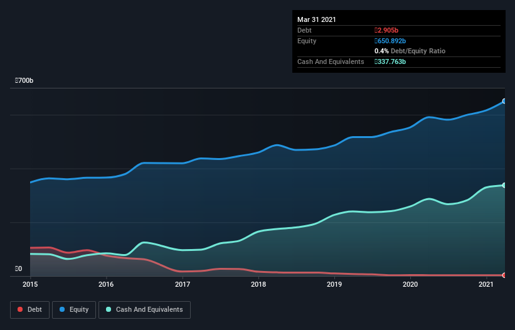Viewport: 515px width, 330px height.
Task: Click the 700b y-axis label
Action: [x=24, y=80]
